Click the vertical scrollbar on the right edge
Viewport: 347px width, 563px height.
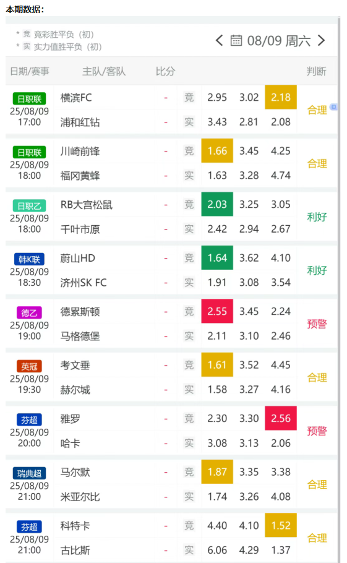[339, 287]
